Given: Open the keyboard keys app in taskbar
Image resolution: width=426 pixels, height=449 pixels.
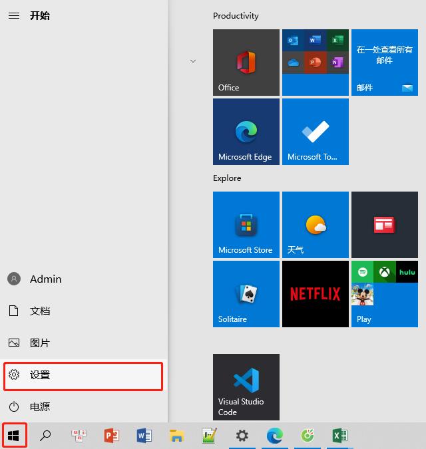Looking at the screenshot, I should 79,436.
